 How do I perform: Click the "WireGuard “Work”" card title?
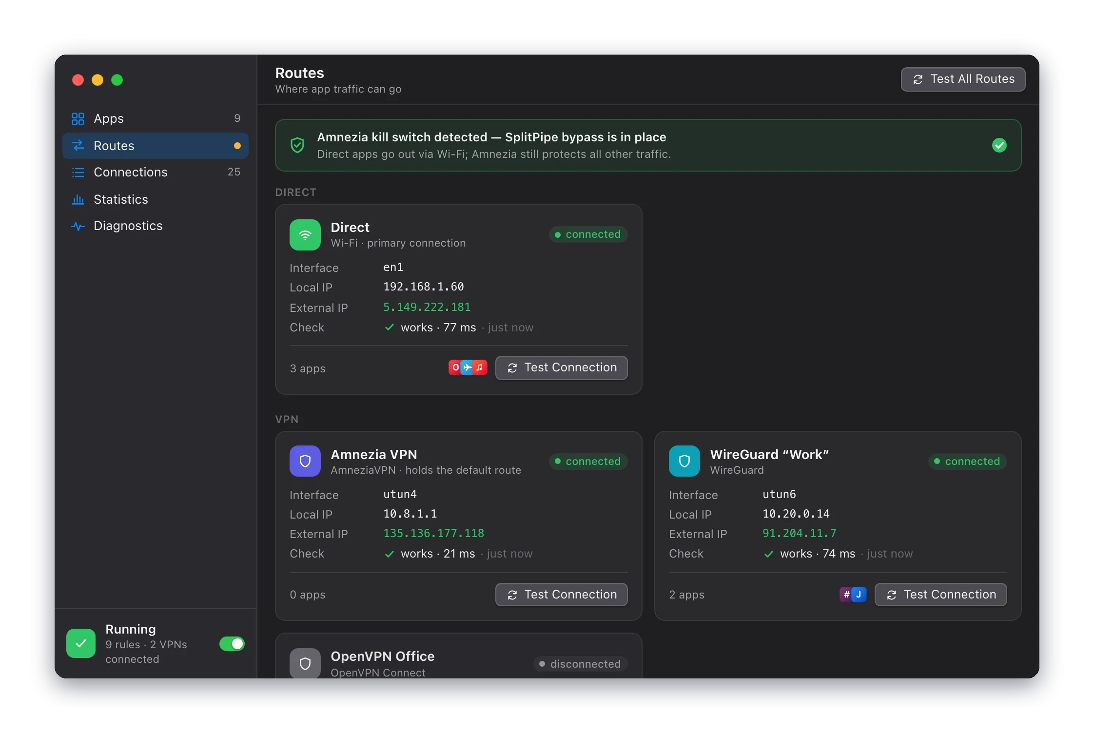(769, 455)
